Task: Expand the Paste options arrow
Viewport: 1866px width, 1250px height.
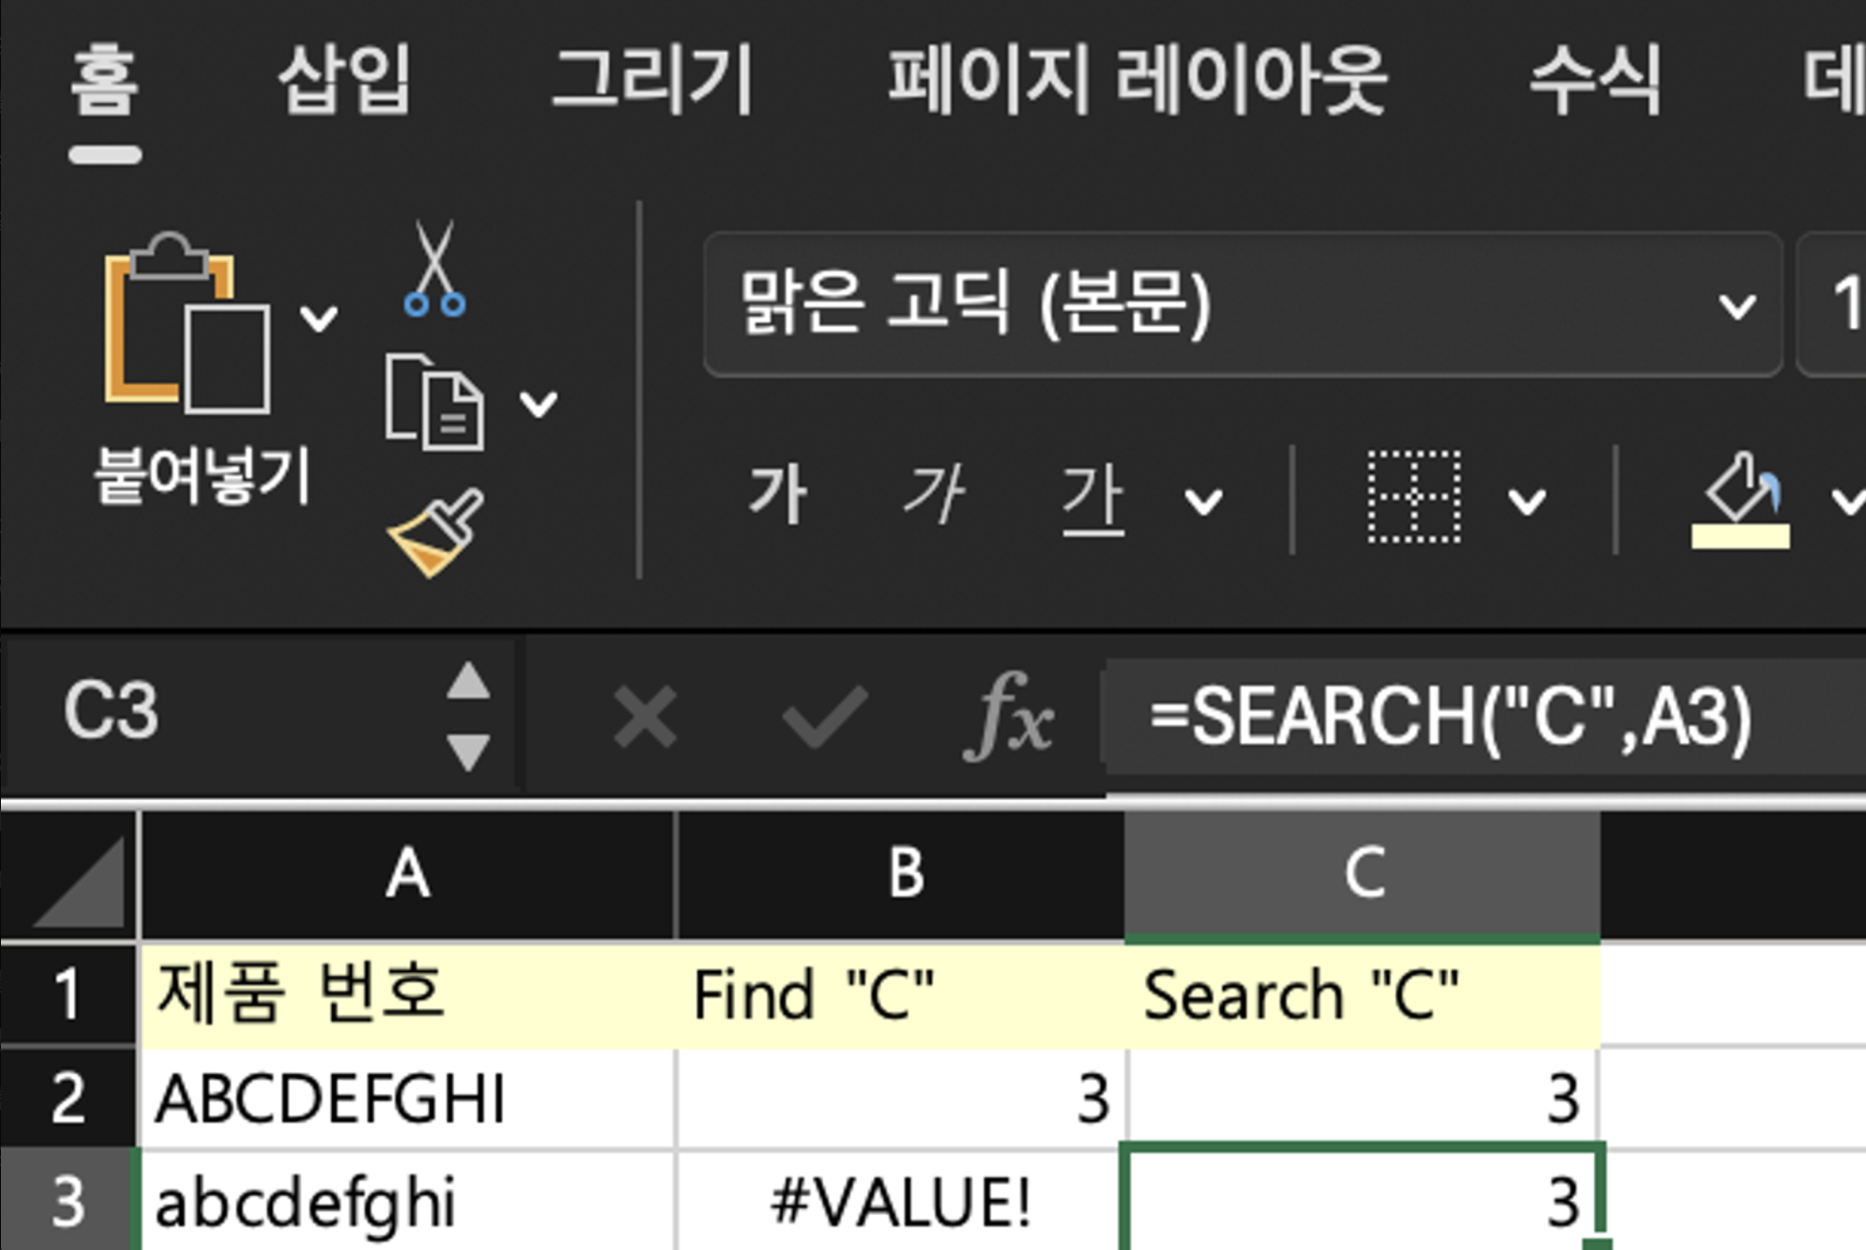Action: coord(319,318)
